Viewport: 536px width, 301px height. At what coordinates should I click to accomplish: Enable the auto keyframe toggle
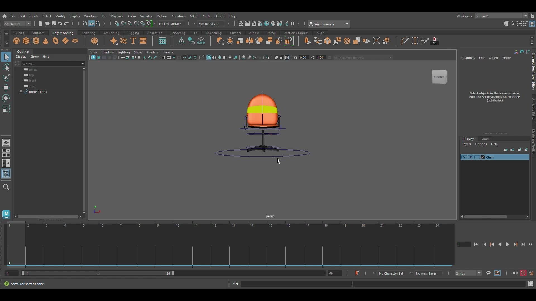[523, 273]
